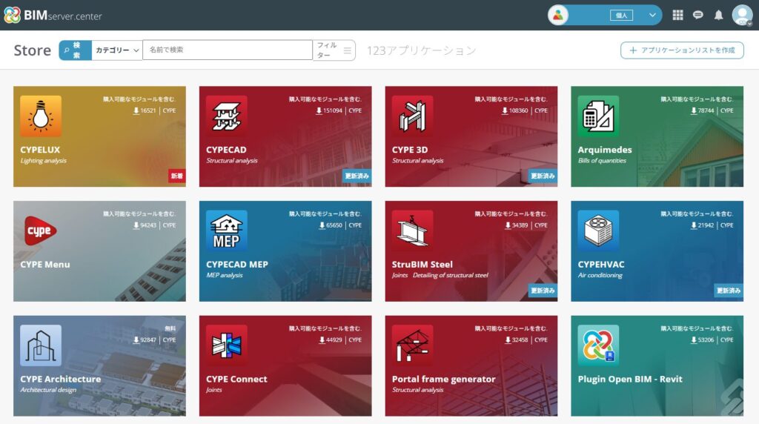Screen dimensions: 759x424
Task: Click the Air conditioning subtitle
Action: click(600, 276)
